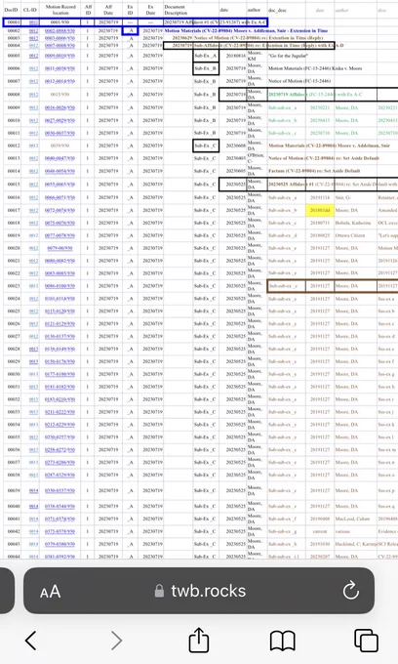
Task: Open the Motion Record link in row 00002
Action: click(60, 31)
